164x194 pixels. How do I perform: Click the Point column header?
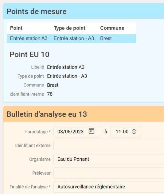tap(16, 28)
